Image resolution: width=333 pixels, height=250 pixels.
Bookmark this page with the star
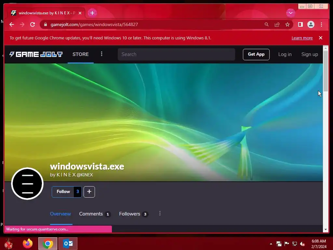tap(287, 24)
